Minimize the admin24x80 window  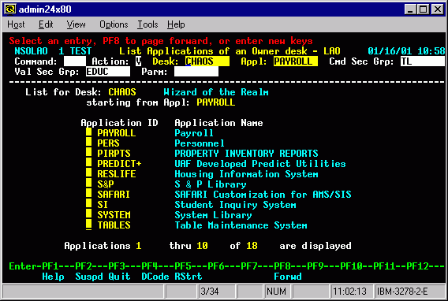(x=410, y=9)
